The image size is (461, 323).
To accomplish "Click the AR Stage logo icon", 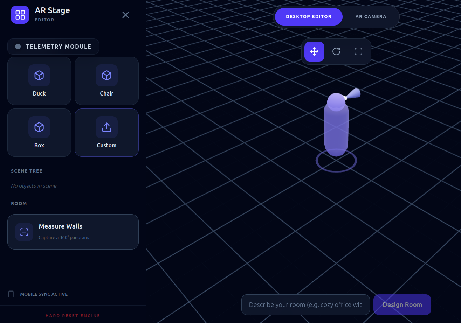I will (20, 15).
